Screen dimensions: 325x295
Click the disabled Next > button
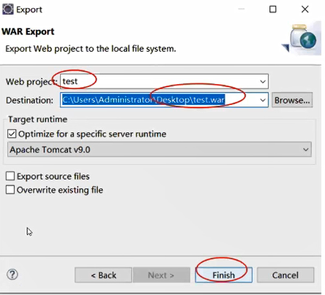[x=162, y=275]
